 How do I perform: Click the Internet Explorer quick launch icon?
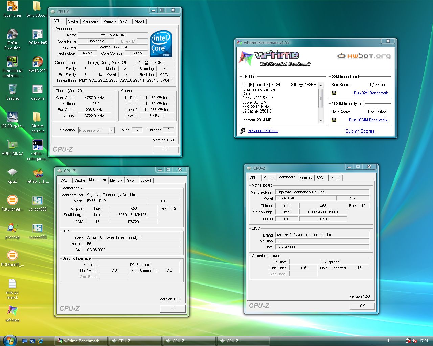pyautogui.click(x=40, y=341)
